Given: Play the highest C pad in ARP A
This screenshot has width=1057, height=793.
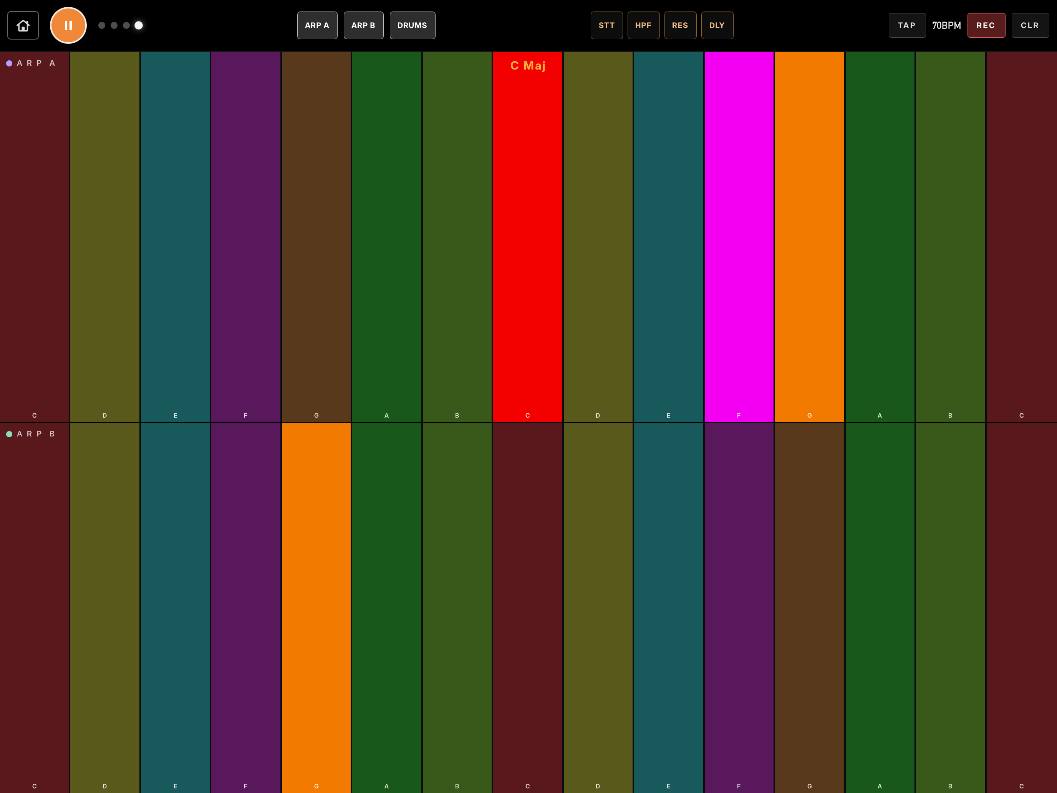Looking at the screenshot, I should tap(1022, 237).
